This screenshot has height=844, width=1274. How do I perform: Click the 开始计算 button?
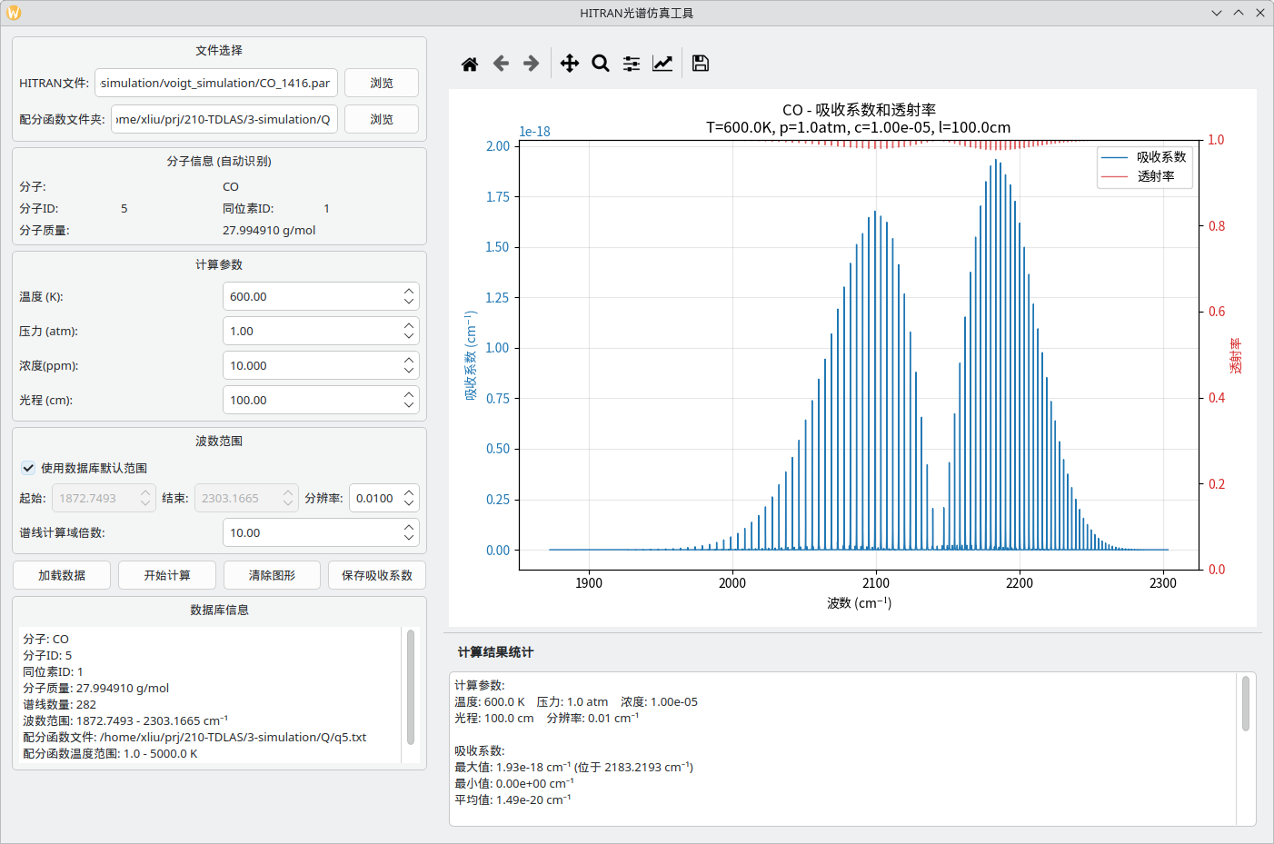(167, 575)
